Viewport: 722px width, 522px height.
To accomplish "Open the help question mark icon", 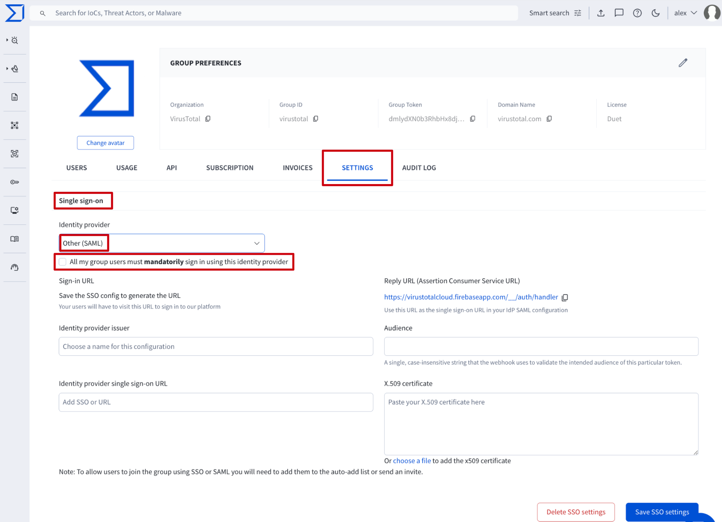I will [637, 13].
